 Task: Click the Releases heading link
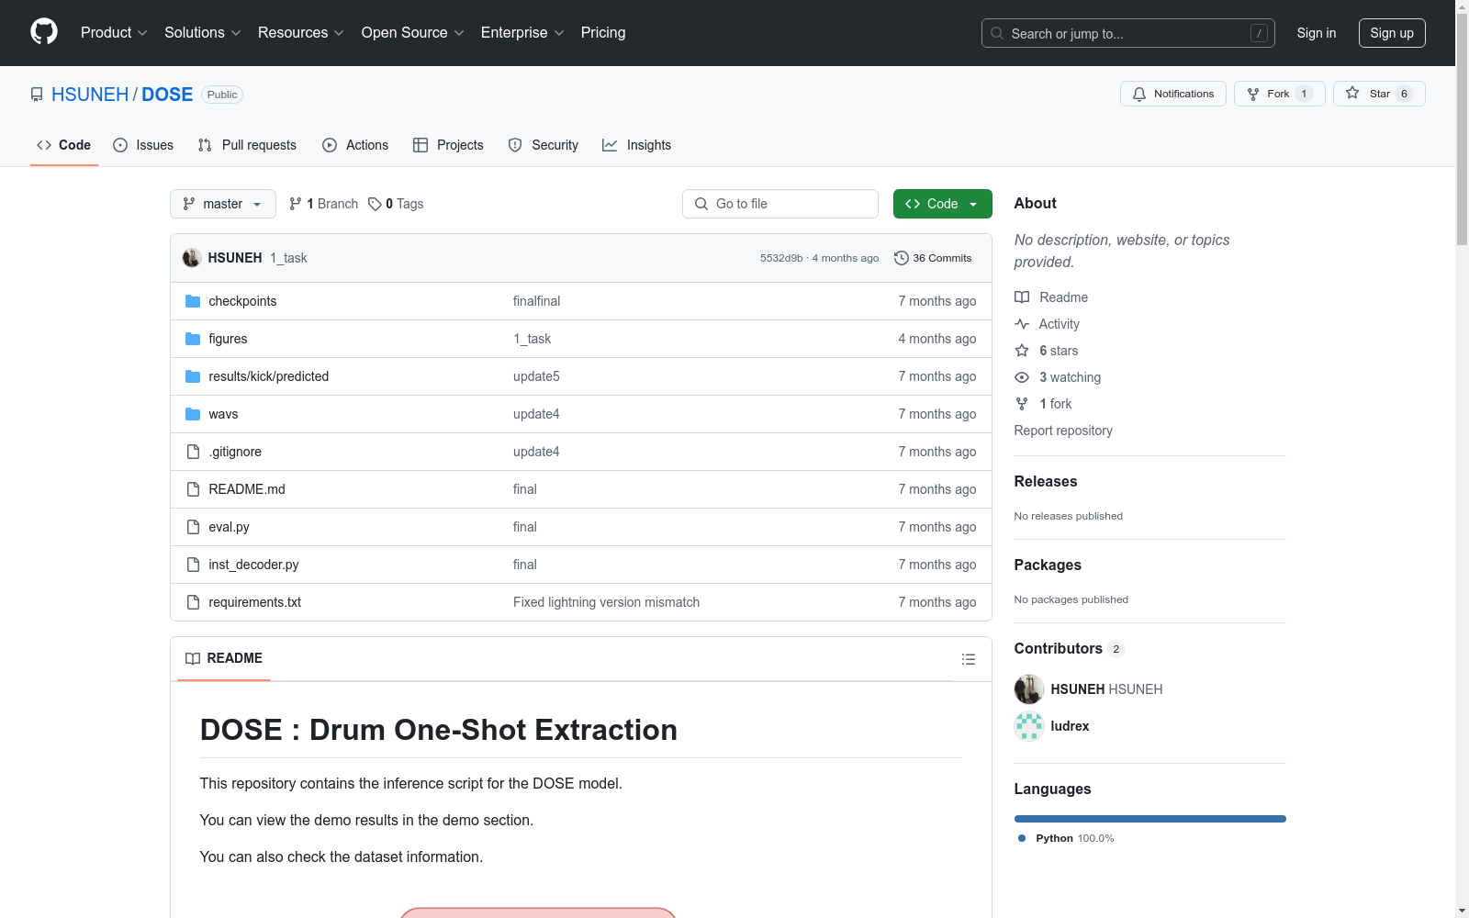[x=1046, y=481]
